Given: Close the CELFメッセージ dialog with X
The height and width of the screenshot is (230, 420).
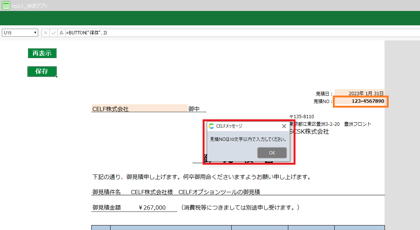Looking at the screenshot, I should 284,126.
